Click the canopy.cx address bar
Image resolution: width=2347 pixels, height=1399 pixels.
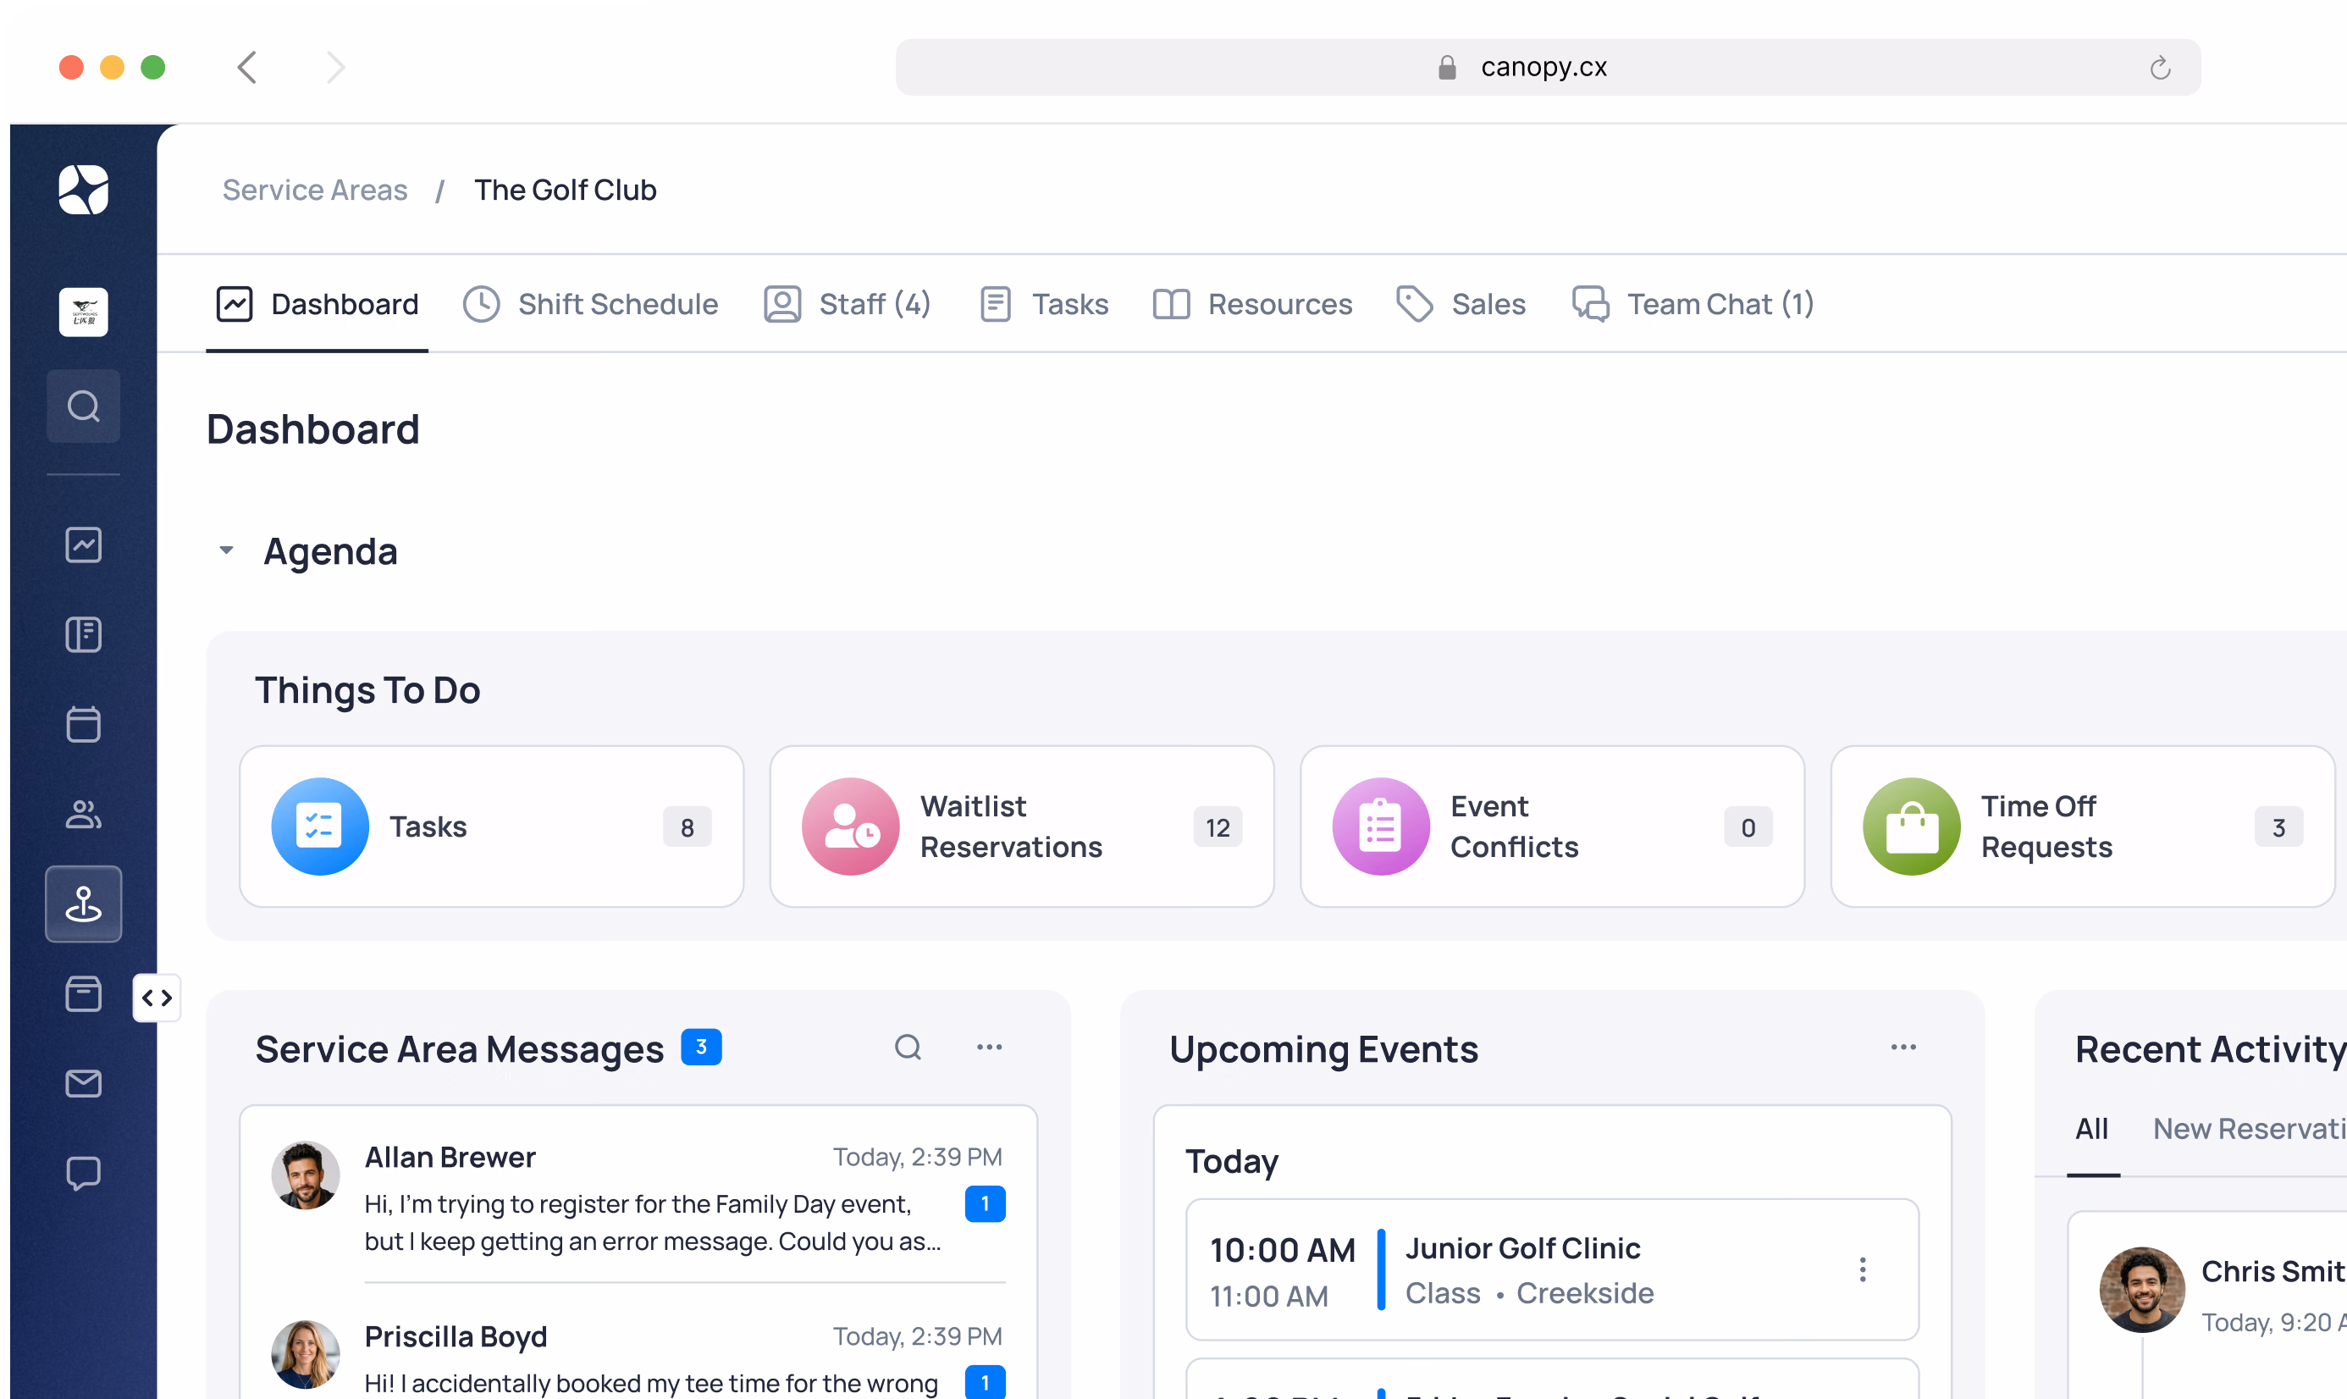(x=1548, y=67)
